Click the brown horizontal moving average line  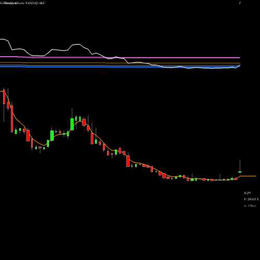pyautogui.click(x=120, y=63)
